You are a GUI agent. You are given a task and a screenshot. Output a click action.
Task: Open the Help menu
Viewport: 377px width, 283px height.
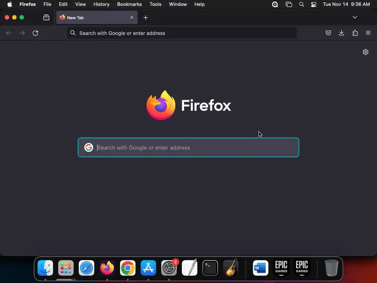click(199, 4)
